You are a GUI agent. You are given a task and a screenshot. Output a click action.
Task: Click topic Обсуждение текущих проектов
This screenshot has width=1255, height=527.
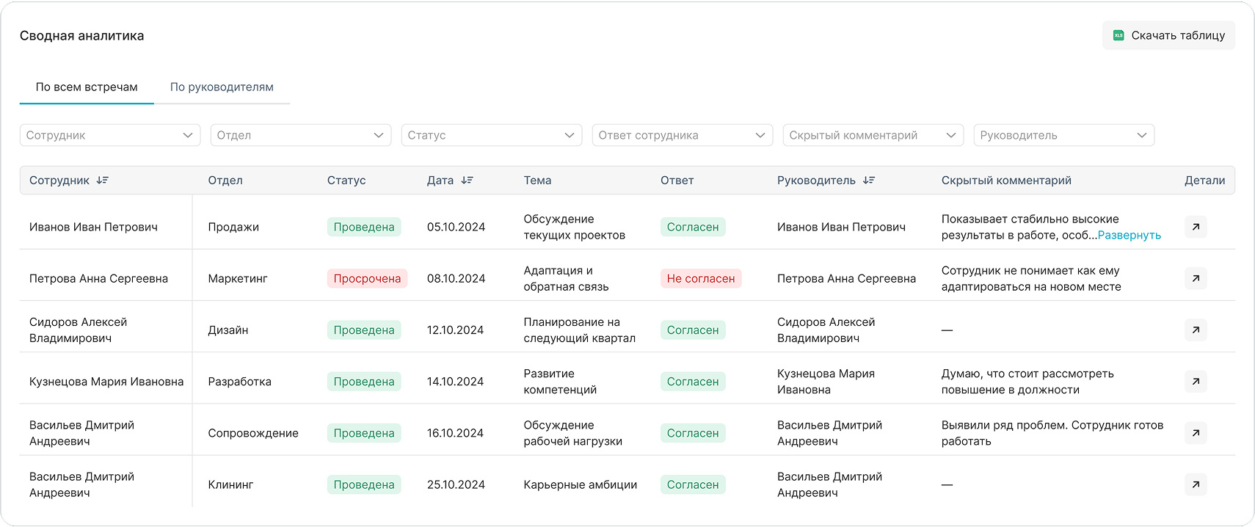pos(575,227)
